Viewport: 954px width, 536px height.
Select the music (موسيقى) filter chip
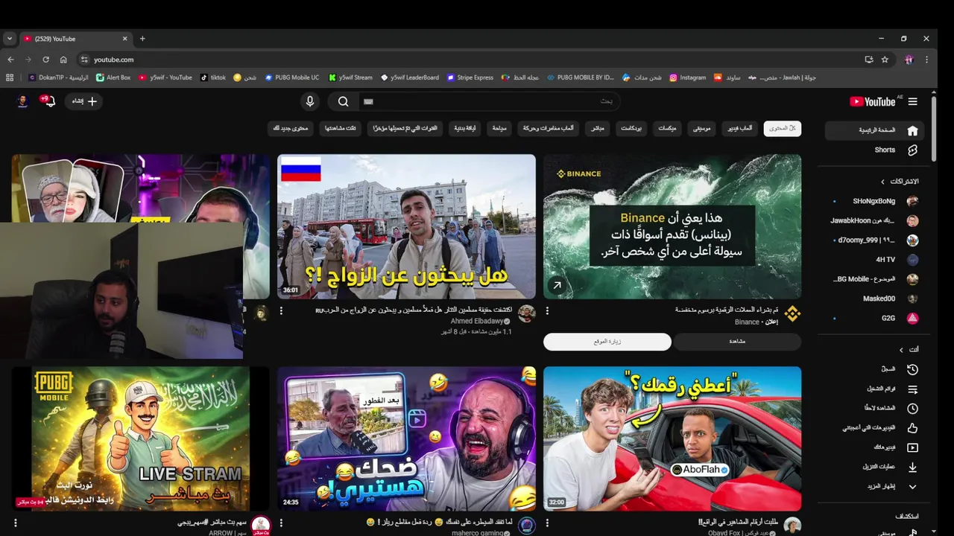pos(701,129)
